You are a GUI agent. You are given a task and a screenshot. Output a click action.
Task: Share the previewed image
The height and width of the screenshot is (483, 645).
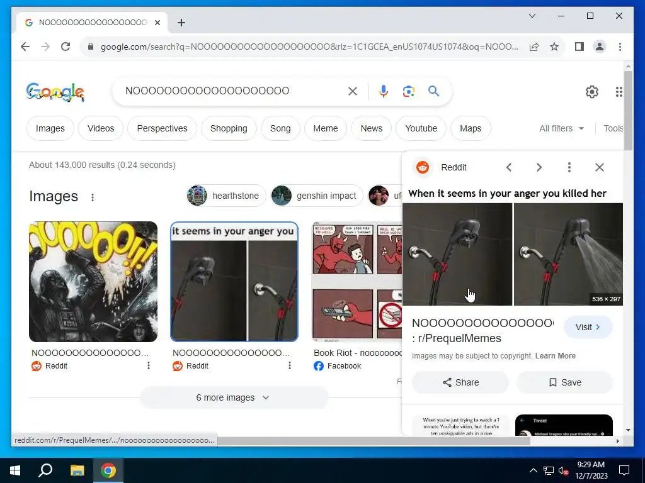tap(460, 382)
